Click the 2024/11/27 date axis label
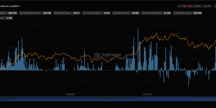This screenshot has width=216, height=108. (148, 94)
